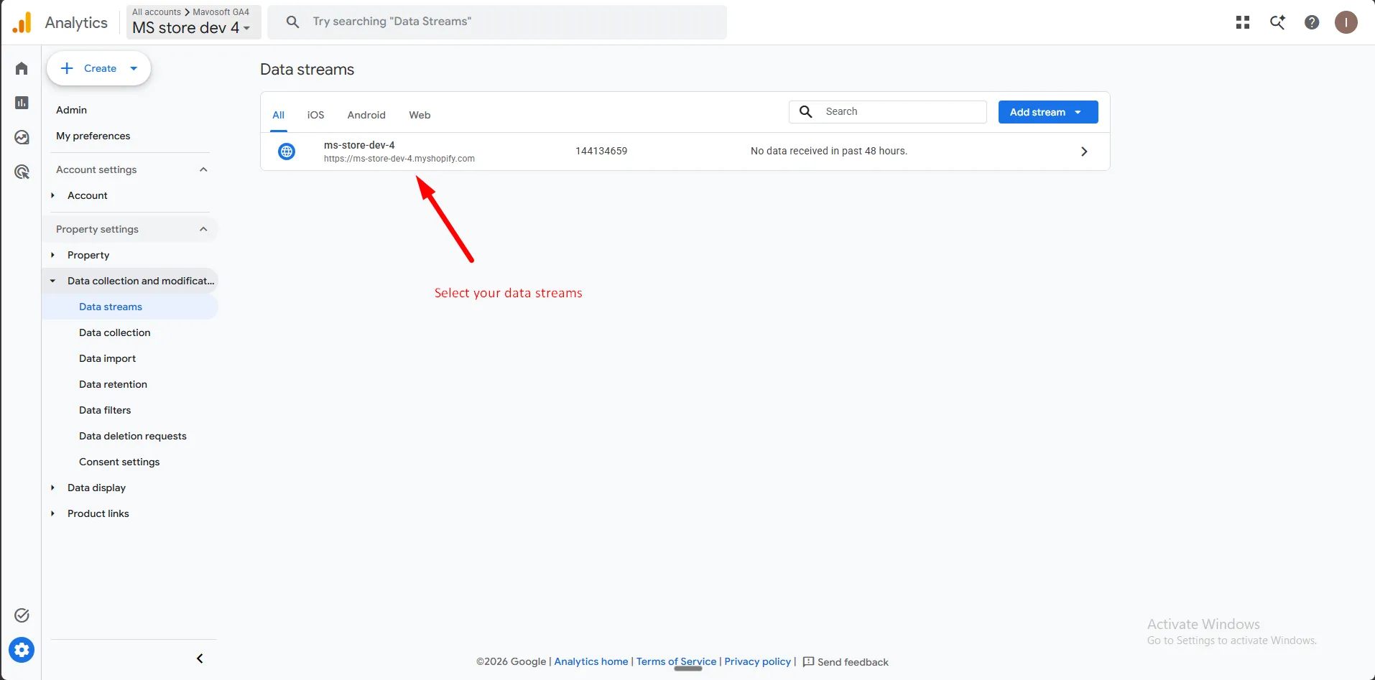Expand the Product links group
Viewport: 1375px width, 680px height.
52,513
